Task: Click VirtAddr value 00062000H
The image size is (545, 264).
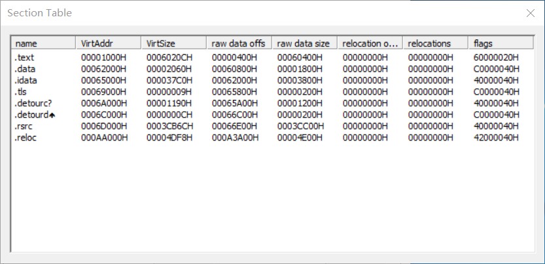Action: click(103, 69)
